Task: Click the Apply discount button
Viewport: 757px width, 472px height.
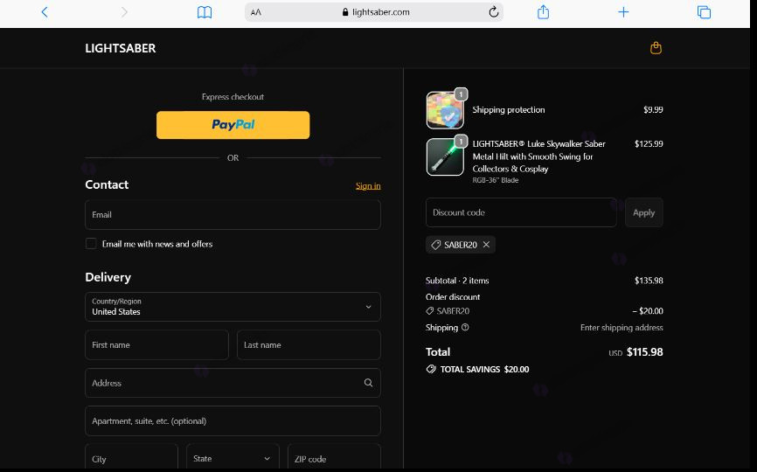Action: click(x=643, y=212)
